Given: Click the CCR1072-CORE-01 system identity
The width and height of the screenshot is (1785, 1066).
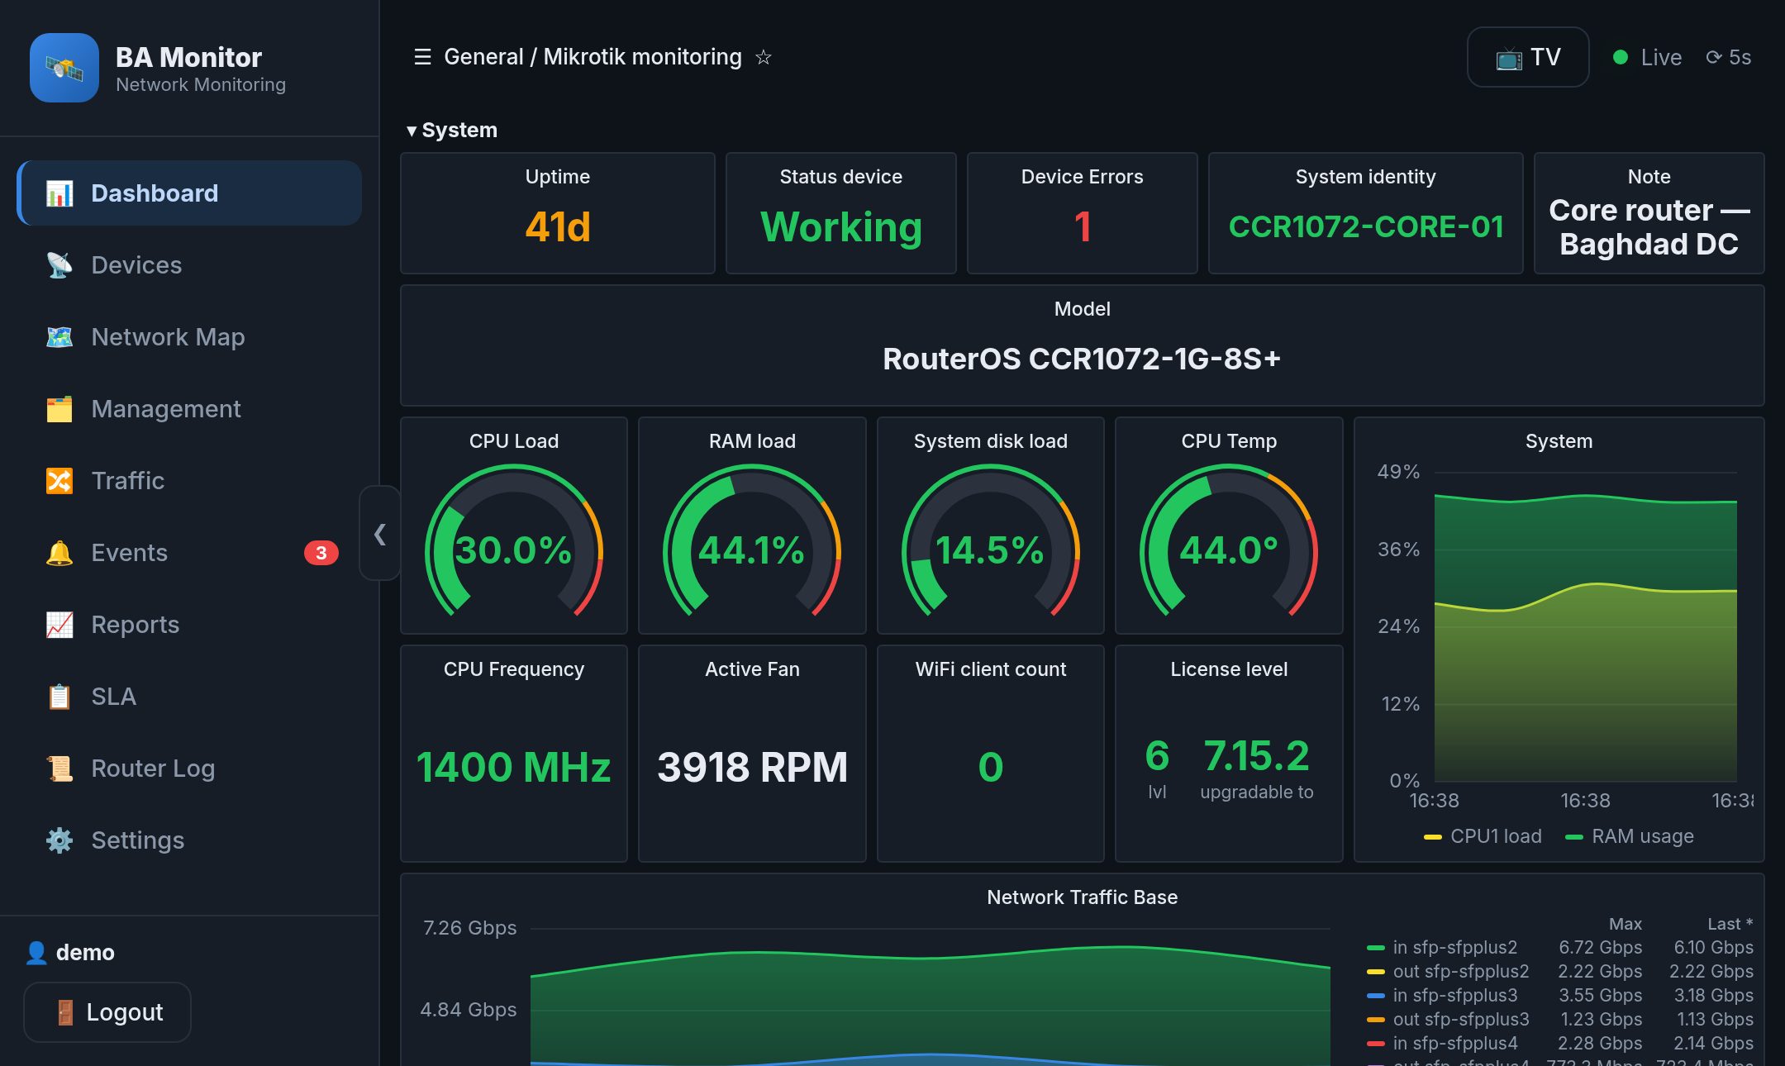Looking at the screenshot, I should (x=1366, y=227).
